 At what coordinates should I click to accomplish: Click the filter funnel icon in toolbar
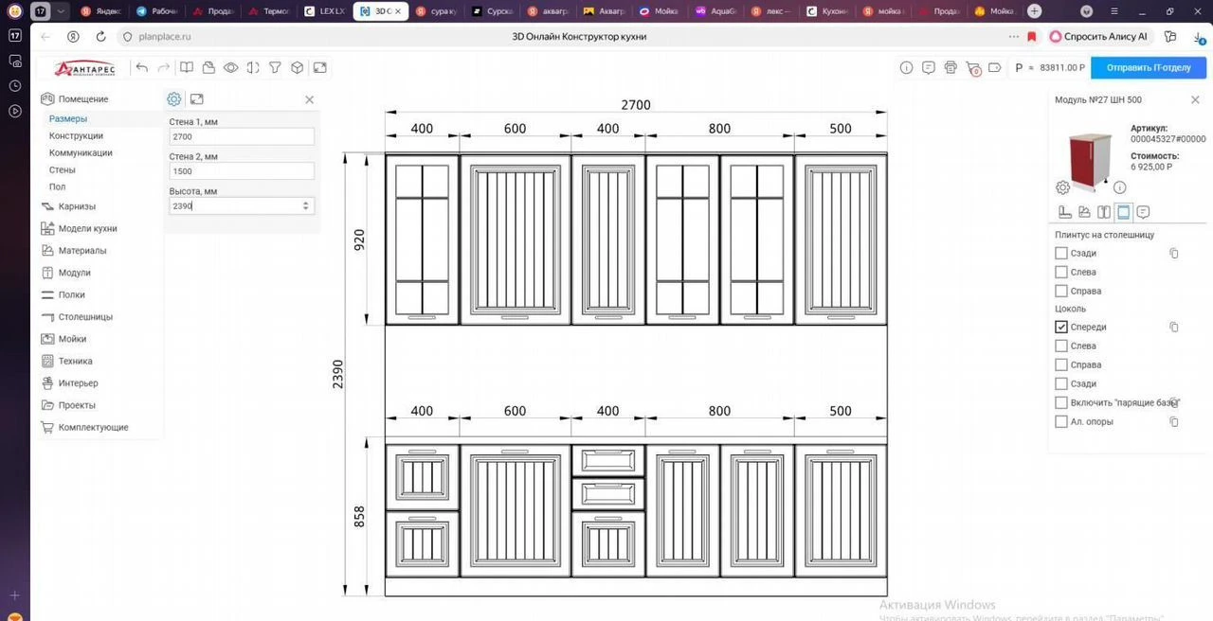coord(275,67)
